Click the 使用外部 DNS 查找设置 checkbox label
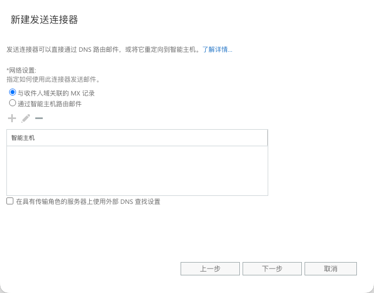Image resolution: width=374 pixels, height=293 pixels. tap(88, 202)
